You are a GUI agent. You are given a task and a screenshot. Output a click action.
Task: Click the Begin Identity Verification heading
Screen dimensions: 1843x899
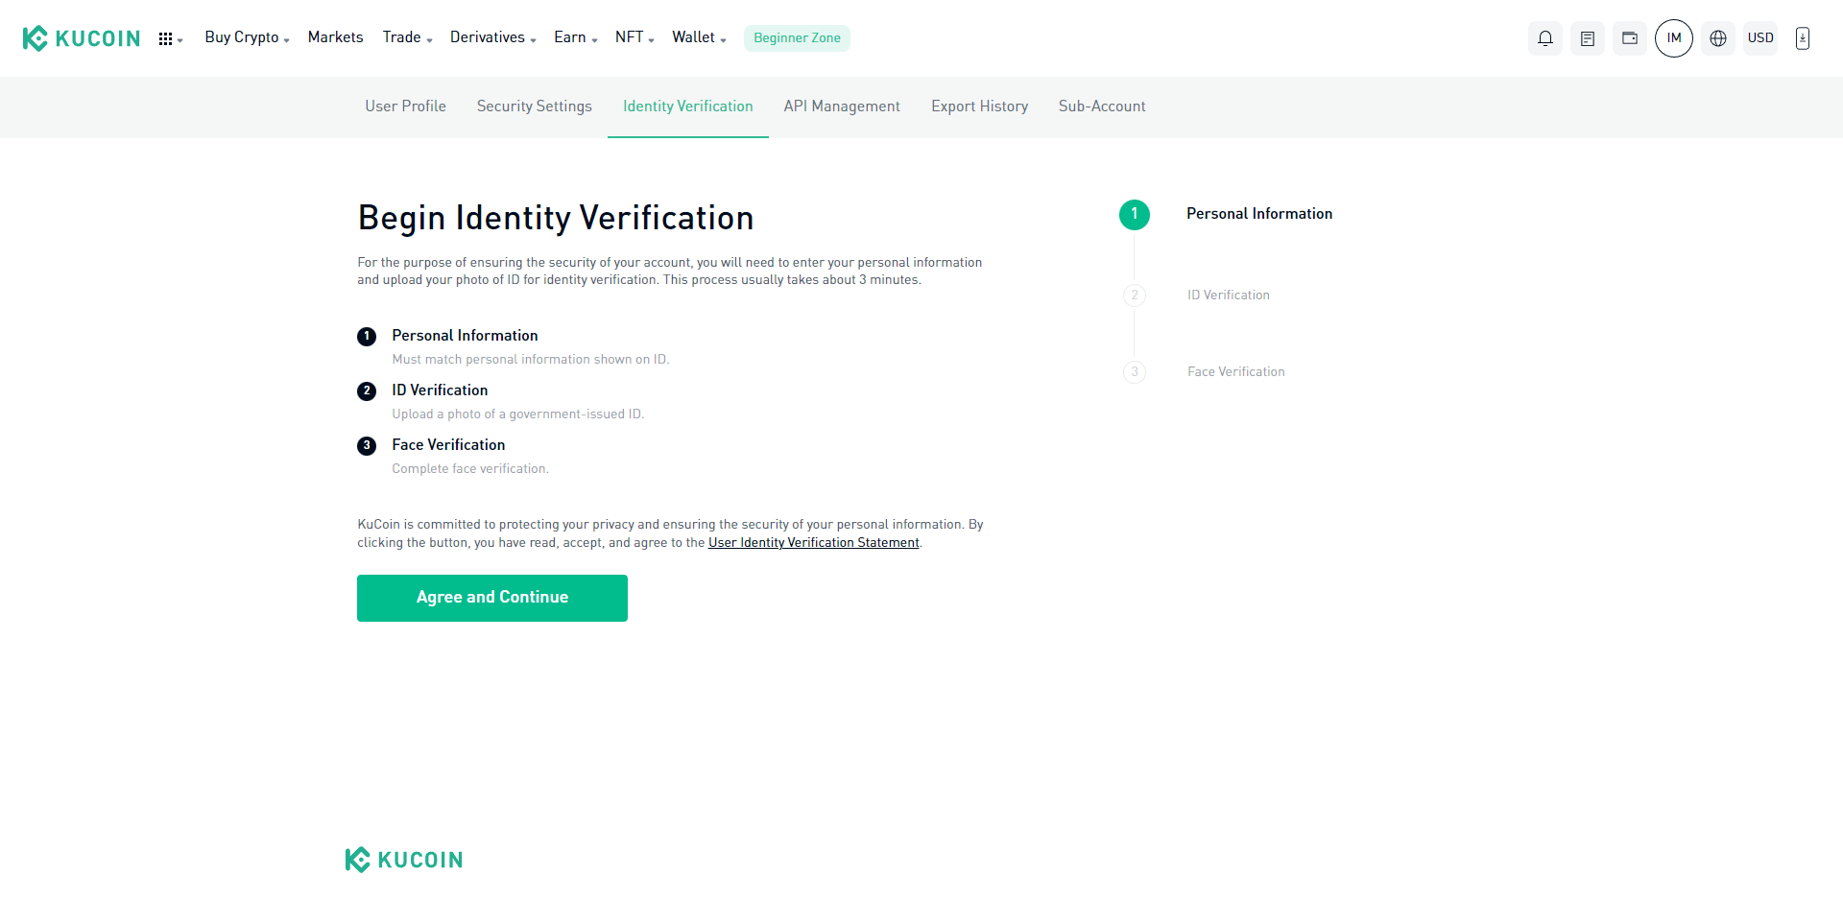pos(556,219)
